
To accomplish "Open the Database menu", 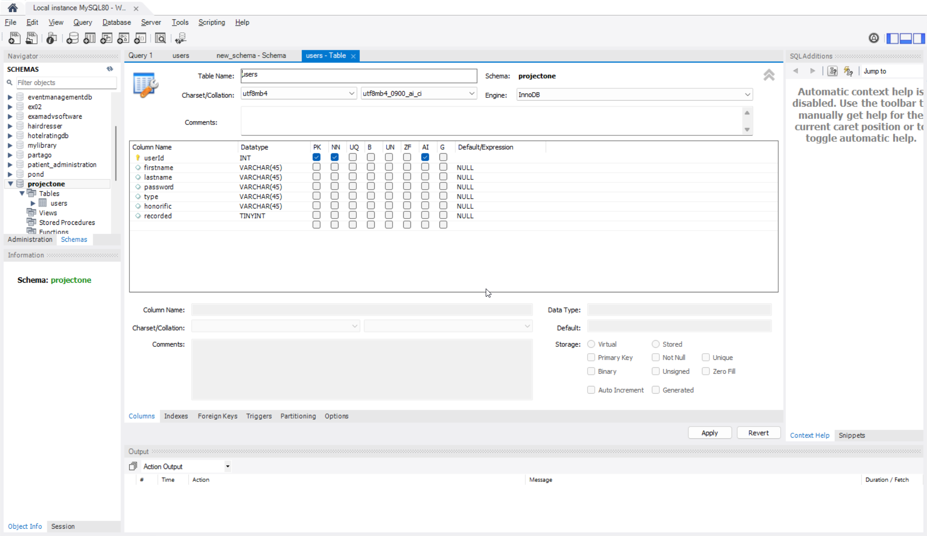I will pos(116,22).
